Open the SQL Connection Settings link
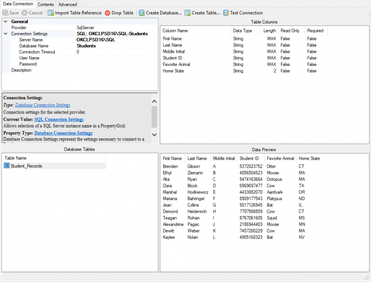371x282 pixels. (59, 120)
